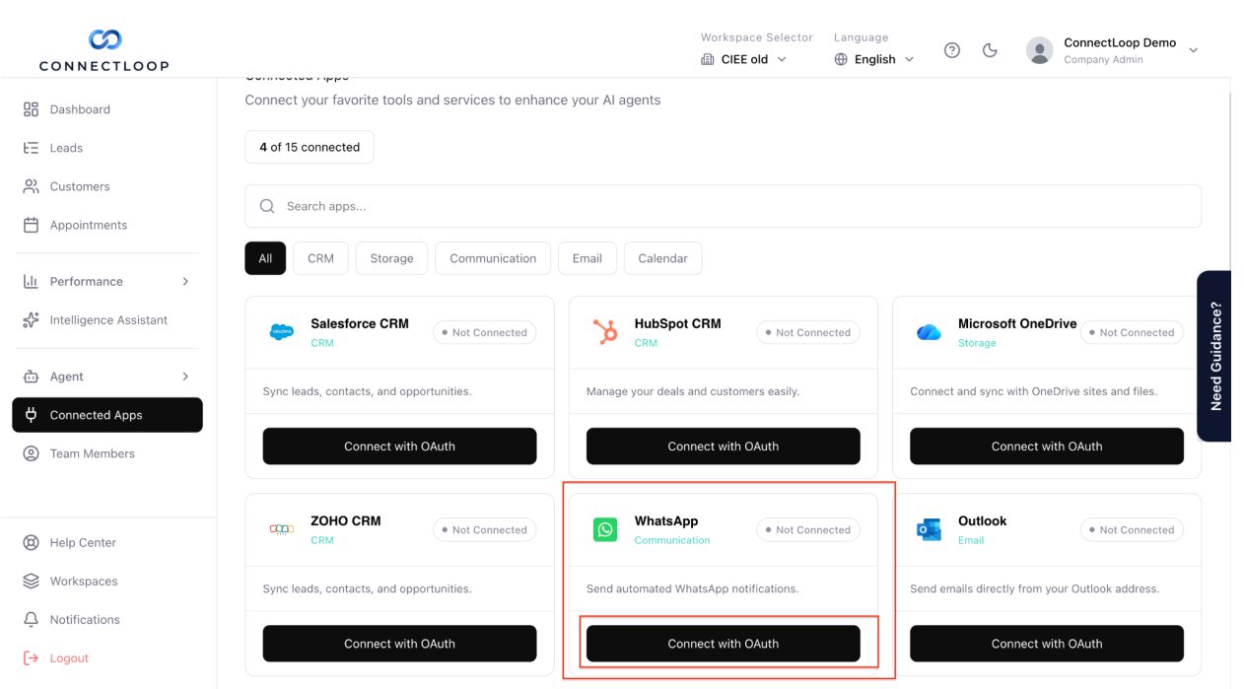Click the Agent robot icon
Screen dimensions: 1244x689
[x=31, y=377]
